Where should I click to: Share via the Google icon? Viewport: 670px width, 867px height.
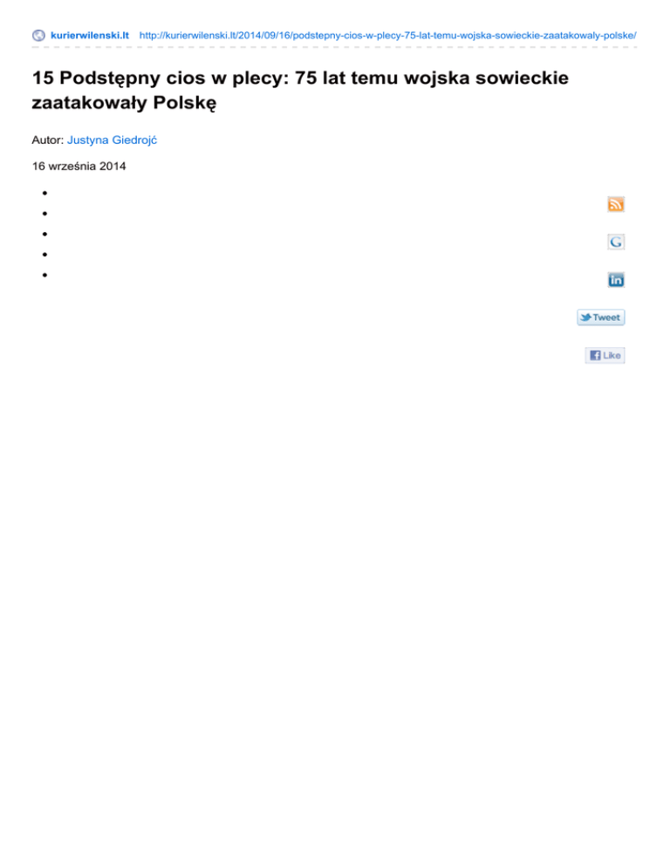pos(616,242)
